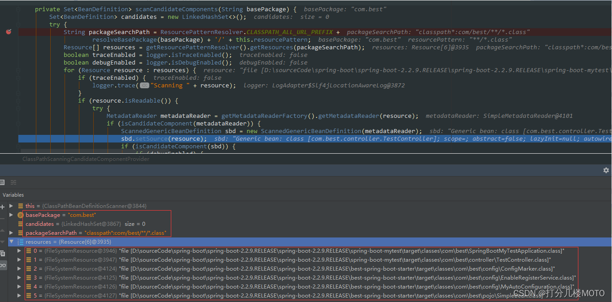Click the threads-view icon beside the table icon
The image size is (612, 302).
point(13,182)
